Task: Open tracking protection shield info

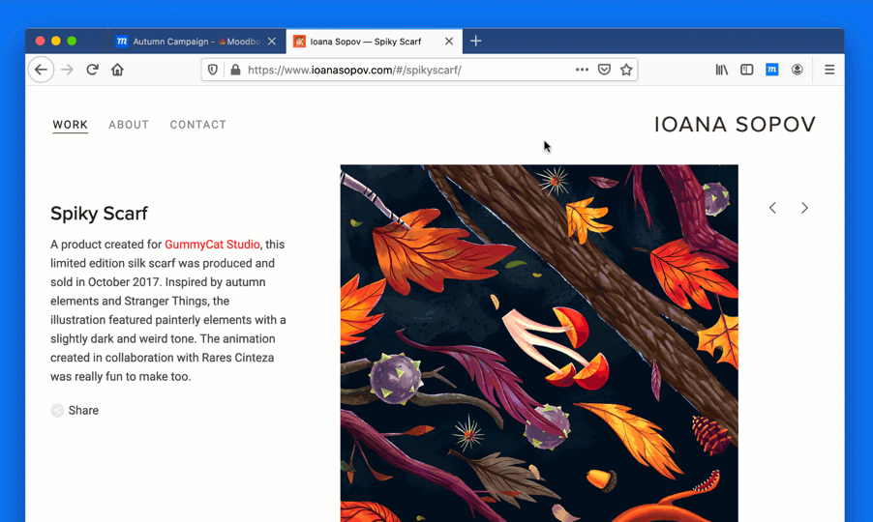Action: pos(213,70)
